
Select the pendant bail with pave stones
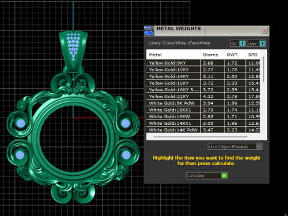[73, 52]
